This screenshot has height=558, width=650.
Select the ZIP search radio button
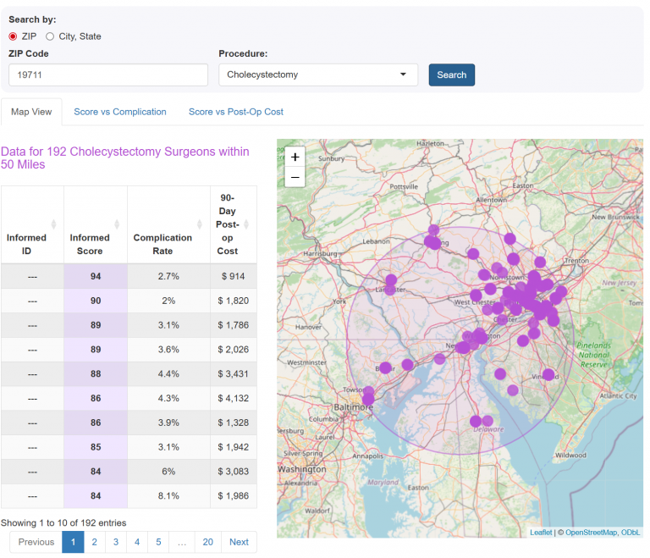(13, 36)
